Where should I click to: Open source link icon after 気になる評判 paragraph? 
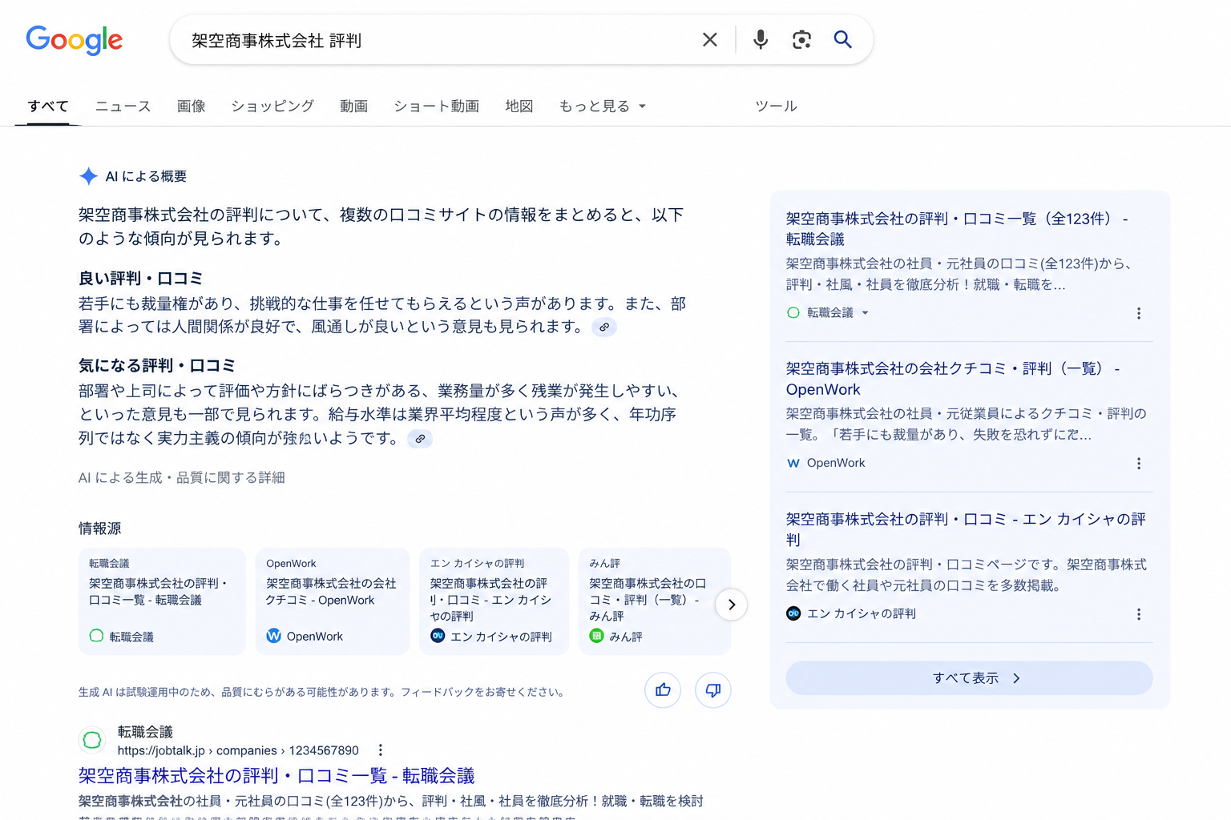[420, 439]
